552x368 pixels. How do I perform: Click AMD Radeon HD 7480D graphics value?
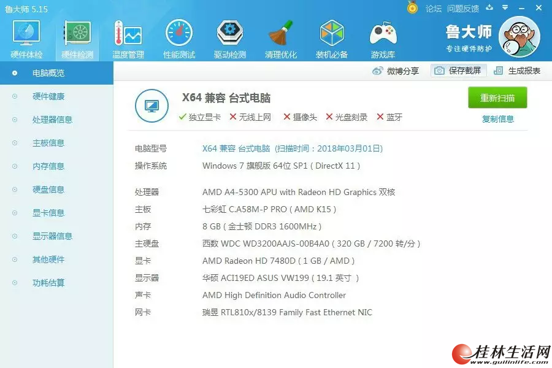pos(278,261)
